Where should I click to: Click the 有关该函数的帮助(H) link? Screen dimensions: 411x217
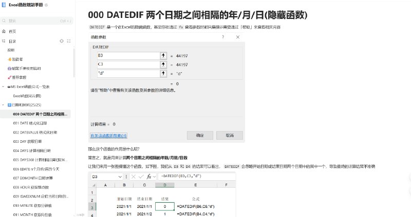109,136
